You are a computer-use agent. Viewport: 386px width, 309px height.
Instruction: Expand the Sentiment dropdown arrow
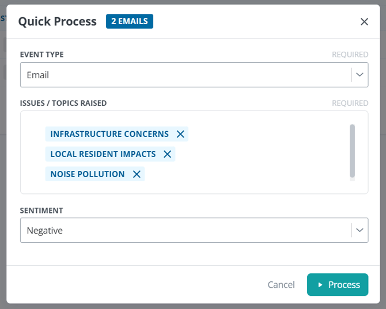359,230
